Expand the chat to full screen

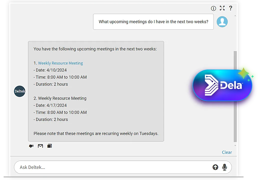click(222, 8)
